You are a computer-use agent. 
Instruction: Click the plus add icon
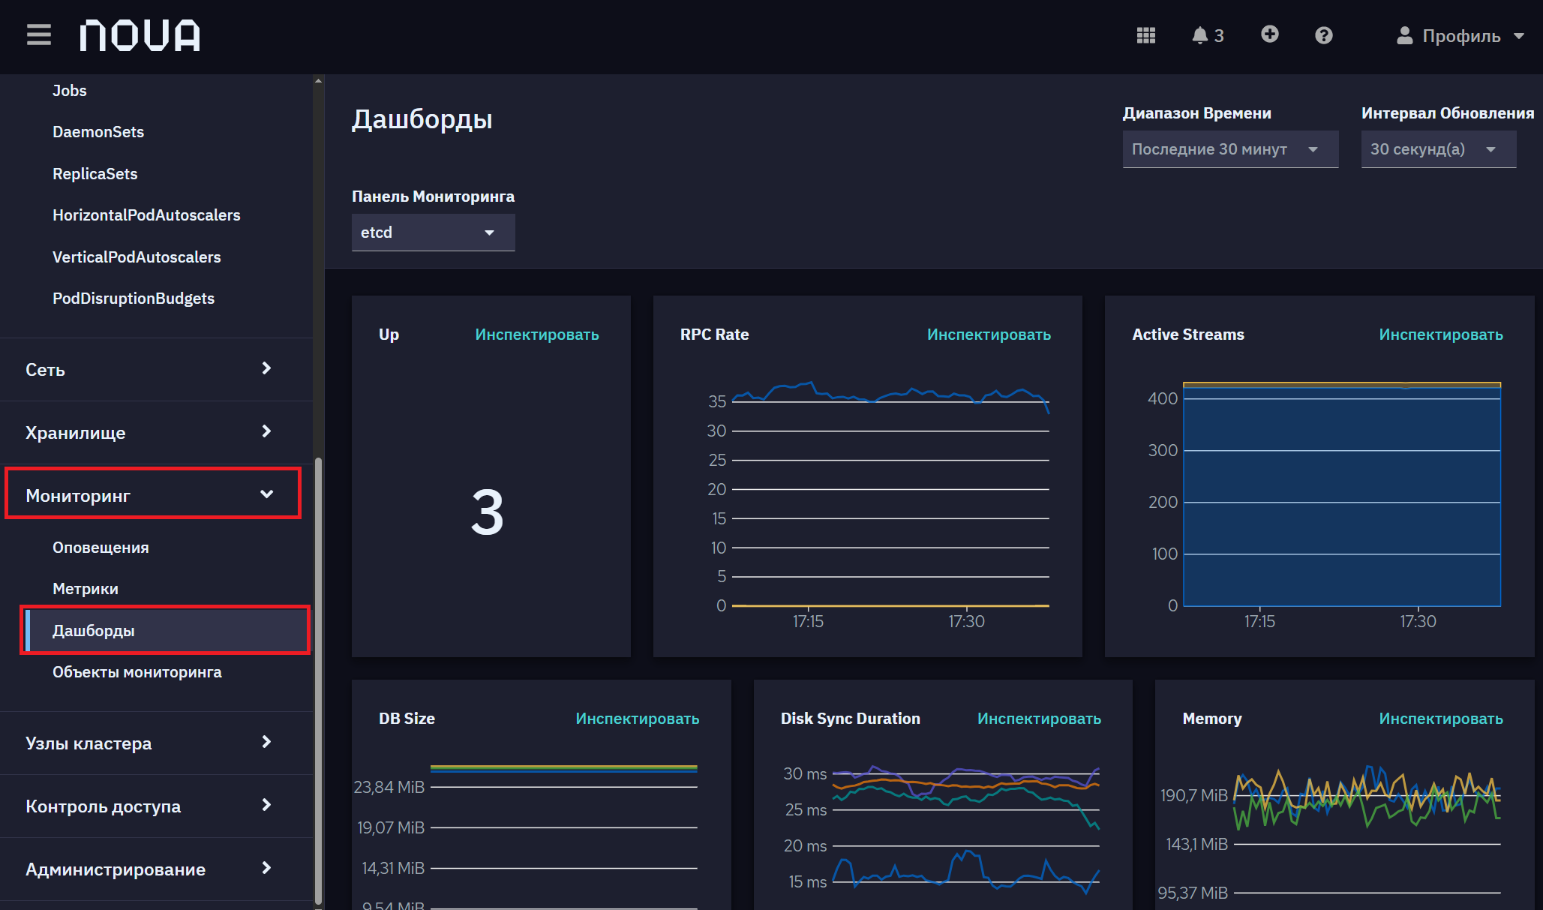[1269, 35]
